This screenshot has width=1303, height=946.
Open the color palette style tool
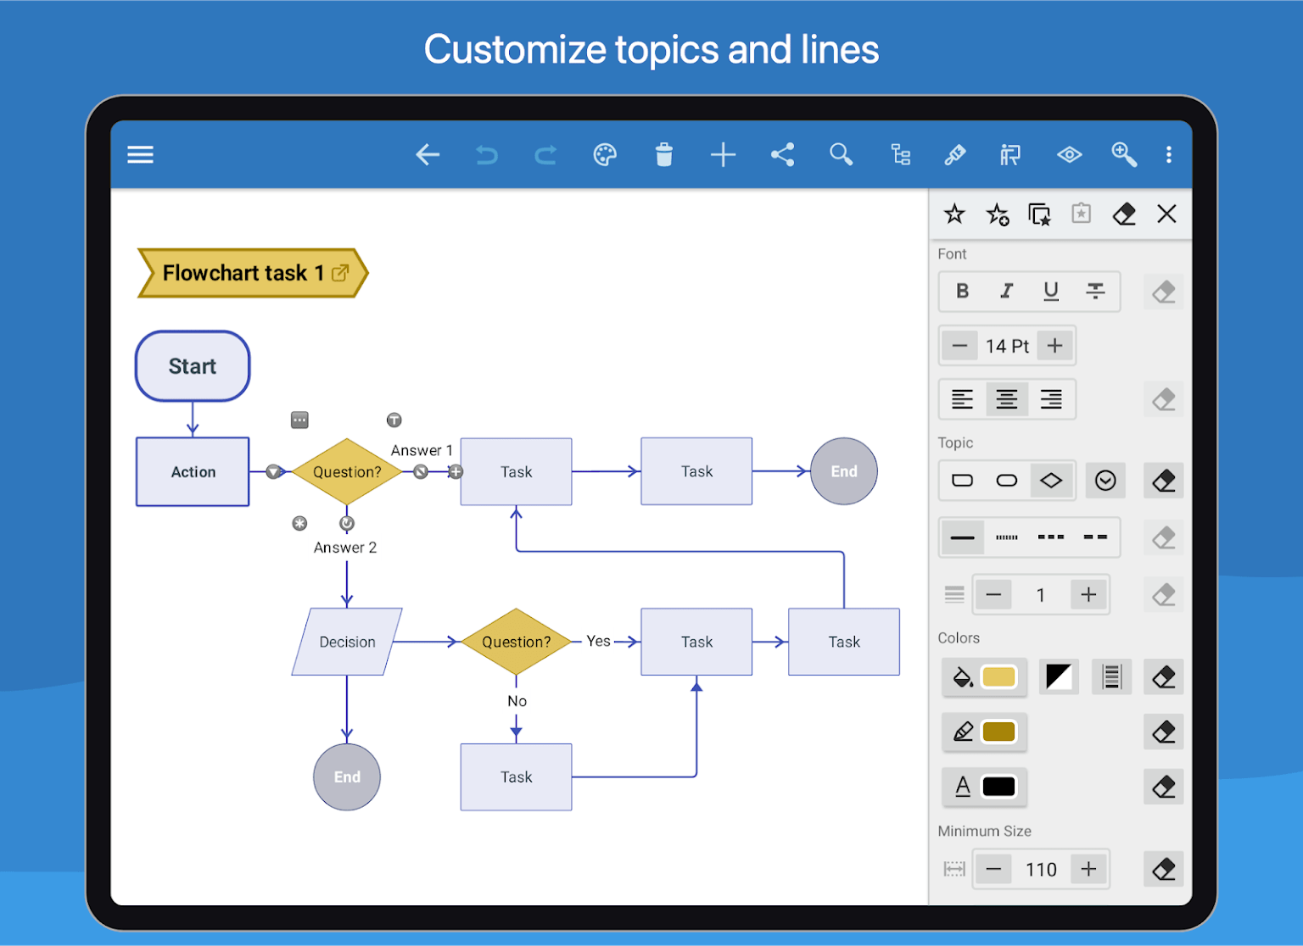(x=605, y=154)
